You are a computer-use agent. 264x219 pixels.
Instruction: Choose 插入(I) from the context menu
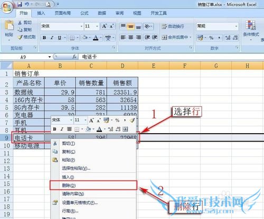pos(93,177)
